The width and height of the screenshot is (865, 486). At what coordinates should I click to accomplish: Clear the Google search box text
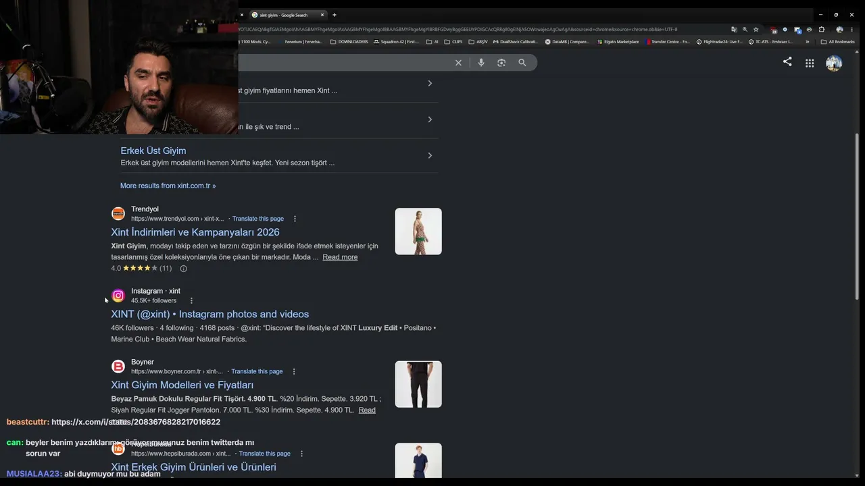(458, 63)
